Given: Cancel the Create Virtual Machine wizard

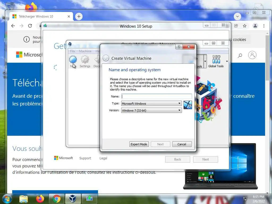Looking at the screenshot, I should pyautogui.click(x=182, y=144).
